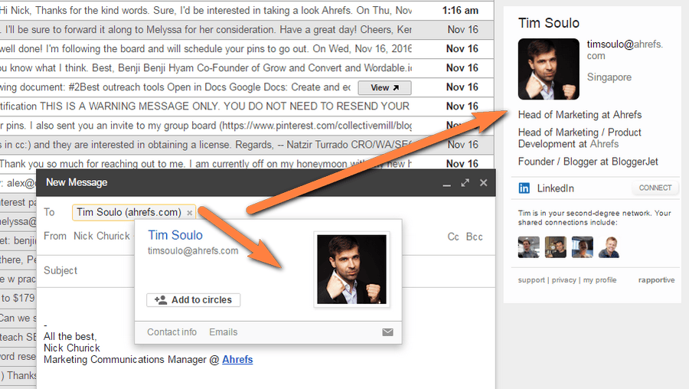
Task: Open Contact info in hover card
Action: click(171, 332)
